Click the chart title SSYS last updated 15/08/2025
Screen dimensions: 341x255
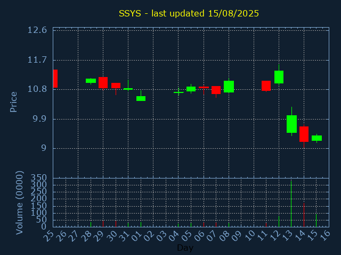click(189, 13)
